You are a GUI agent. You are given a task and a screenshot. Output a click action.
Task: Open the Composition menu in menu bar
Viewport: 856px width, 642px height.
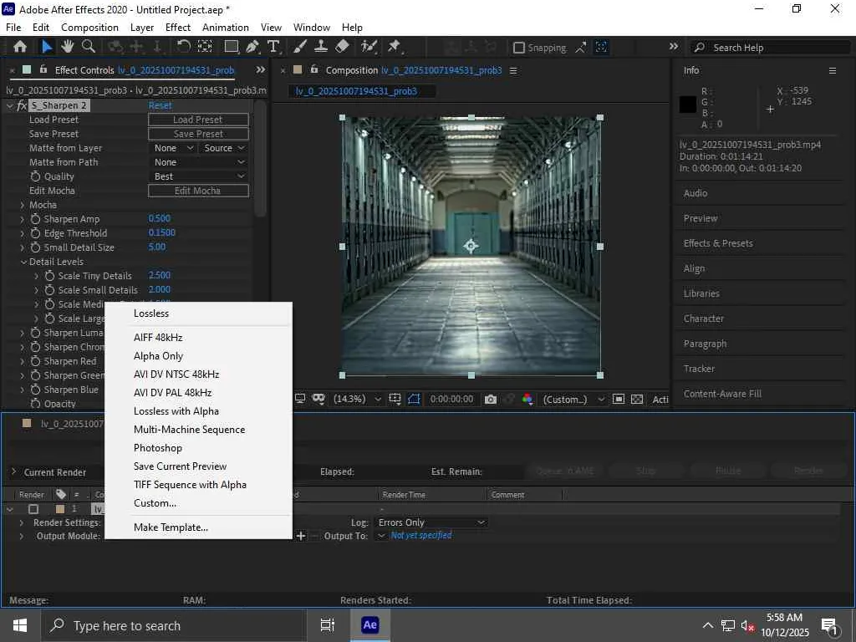point(89,28)
